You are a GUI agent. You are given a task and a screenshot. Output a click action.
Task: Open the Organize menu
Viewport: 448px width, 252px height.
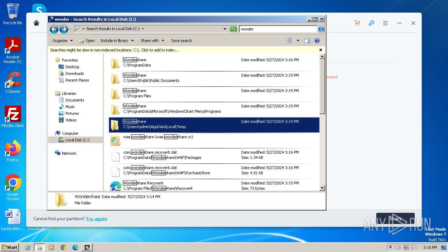(62, 41)
